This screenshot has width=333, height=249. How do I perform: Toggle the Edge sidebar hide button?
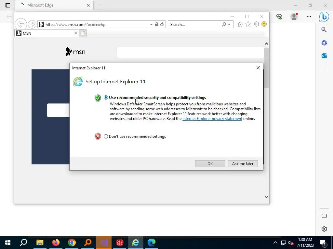pyautogui.click(x=324, y=216)
